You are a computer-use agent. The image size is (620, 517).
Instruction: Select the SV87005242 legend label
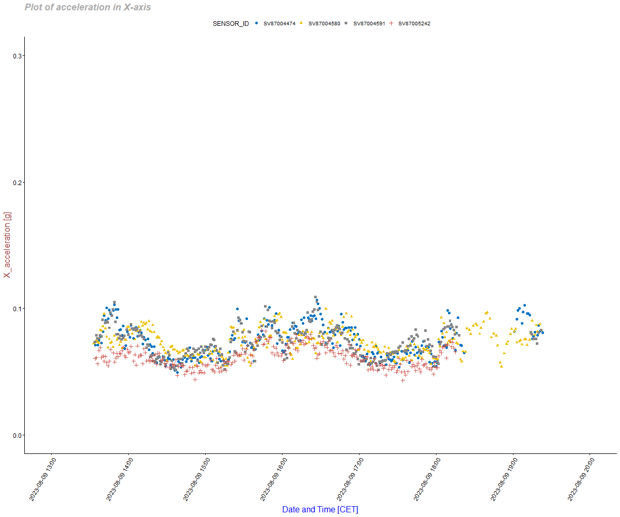[x=414, y=24]
